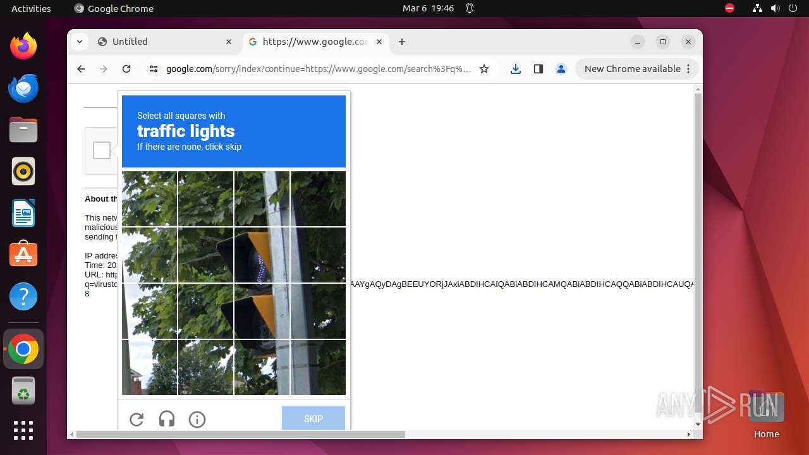Screen dimensions: 809x455
Task: Select captcha tile showing lower traffic light visor
Action: [262, 311]
